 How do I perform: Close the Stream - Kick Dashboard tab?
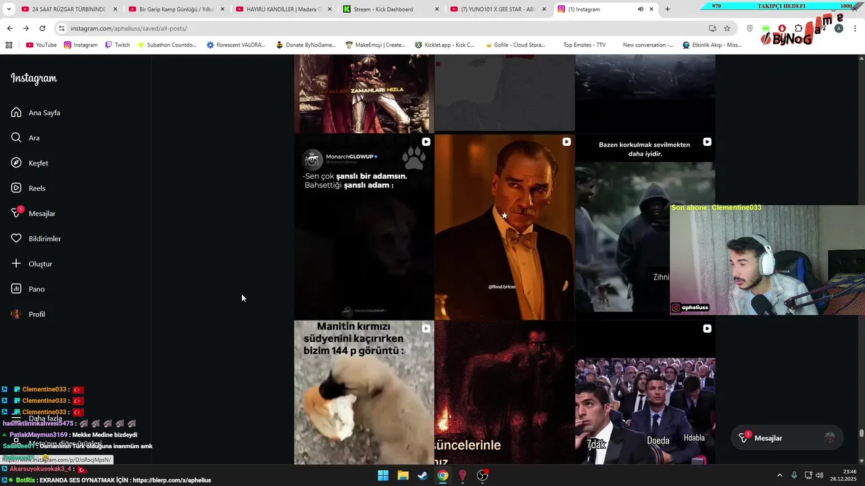(x=437, y=9)
